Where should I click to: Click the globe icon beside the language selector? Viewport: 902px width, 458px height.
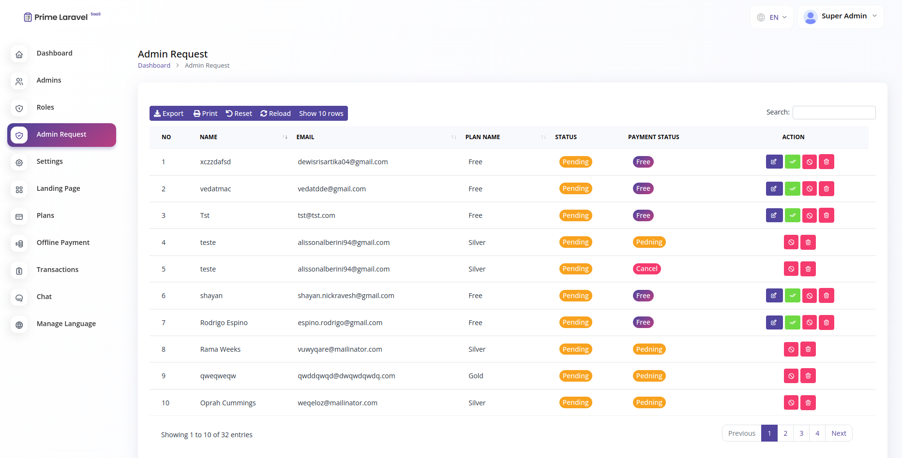pyautogui.click(x=761, y=17)
